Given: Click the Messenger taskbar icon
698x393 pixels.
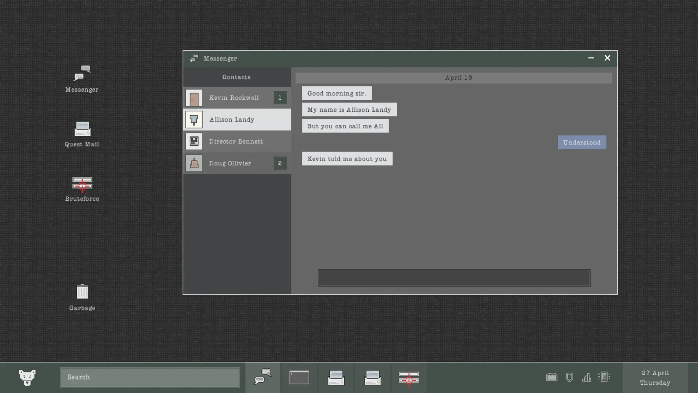Looking at the screenshot, I should tap(263, 377).
